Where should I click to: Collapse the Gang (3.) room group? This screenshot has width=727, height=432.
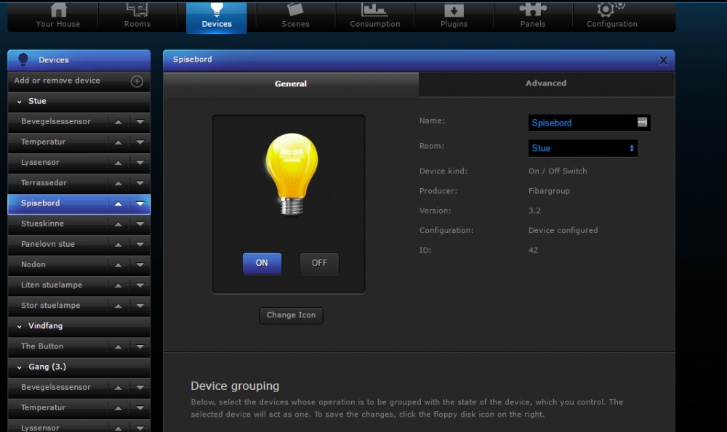pyautogui.click(x=20, y=367)
